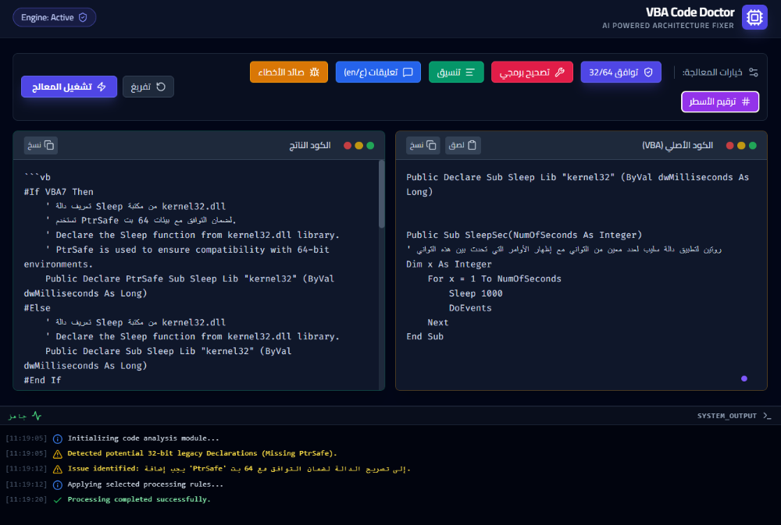Image resolution: width=781 pixels, height=525 pixels.
Task: Toggle the صائد الأخطاء error catcher option
Action: tap(288, 72)
